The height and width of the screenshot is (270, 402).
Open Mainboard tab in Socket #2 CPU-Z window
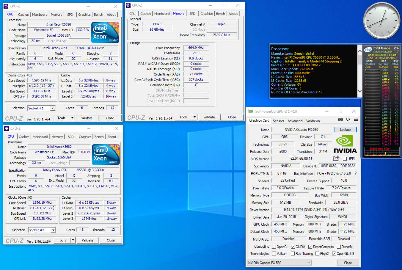click(40, 137)
